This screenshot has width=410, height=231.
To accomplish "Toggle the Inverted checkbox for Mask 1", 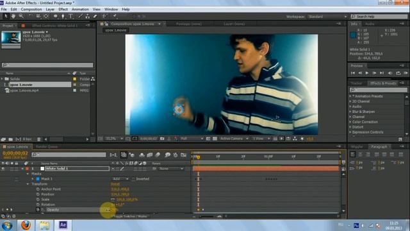I will tap(133, 179).
